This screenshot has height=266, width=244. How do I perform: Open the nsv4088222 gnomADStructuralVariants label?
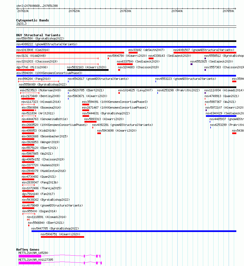tap(47, 44)
